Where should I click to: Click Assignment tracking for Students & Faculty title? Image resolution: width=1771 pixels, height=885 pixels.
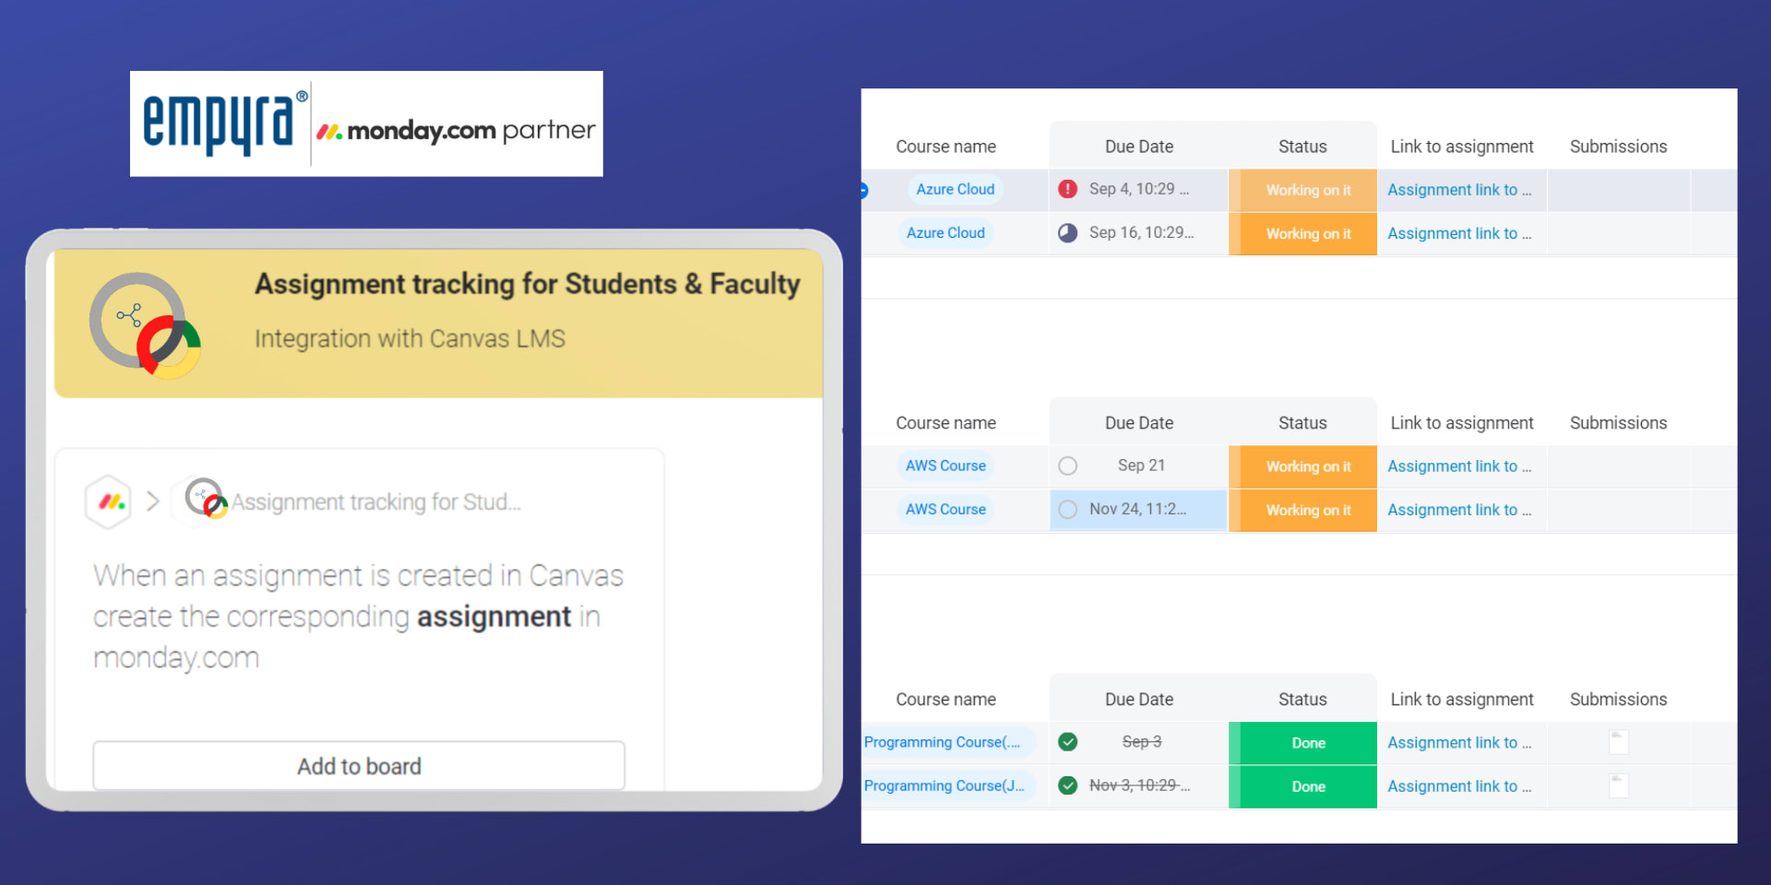[x=528, y=284]
